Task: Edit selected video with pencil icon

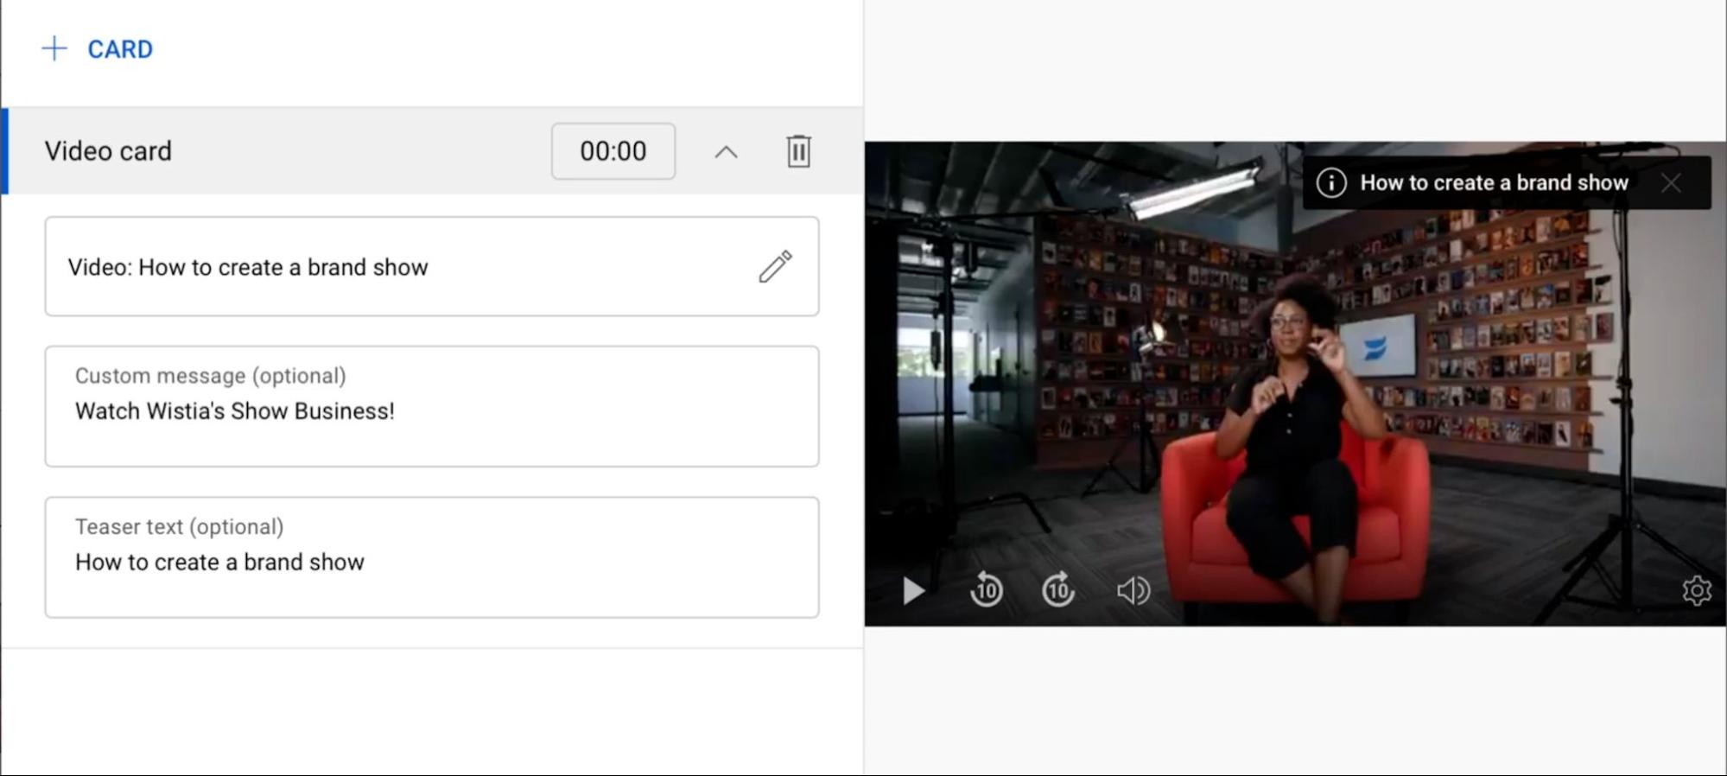Action: pos(775,267)
